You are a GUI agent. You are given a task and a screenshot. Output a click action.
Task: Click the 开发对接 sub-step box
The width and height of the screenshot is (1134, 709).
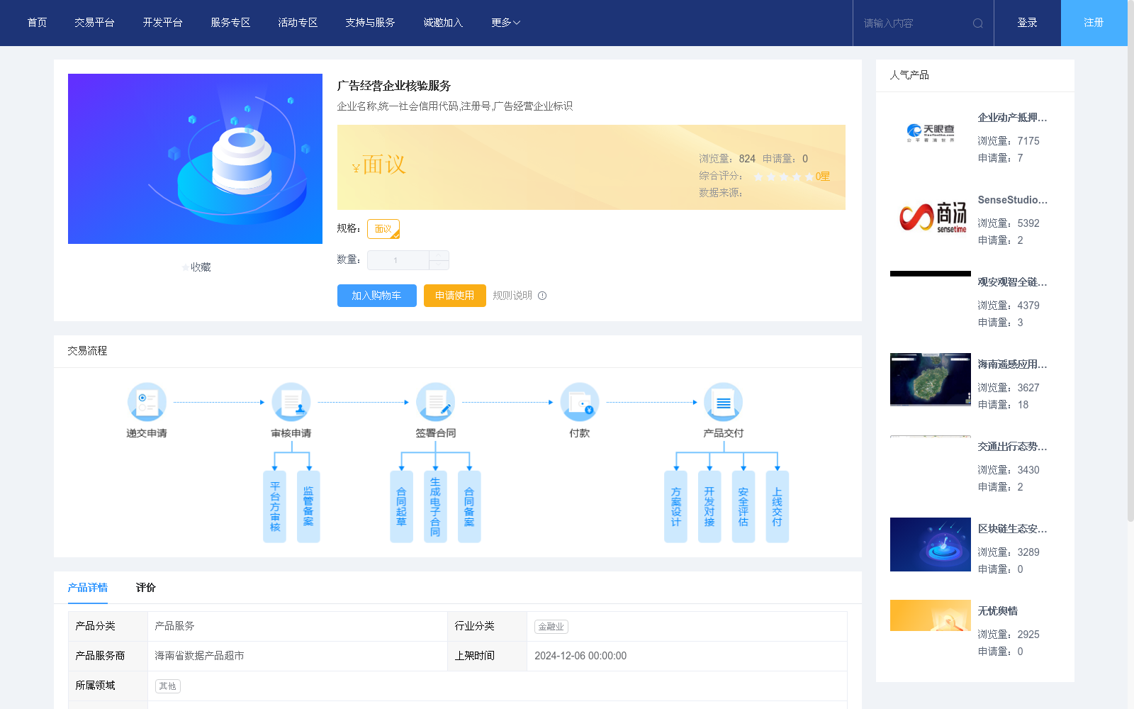709,507
